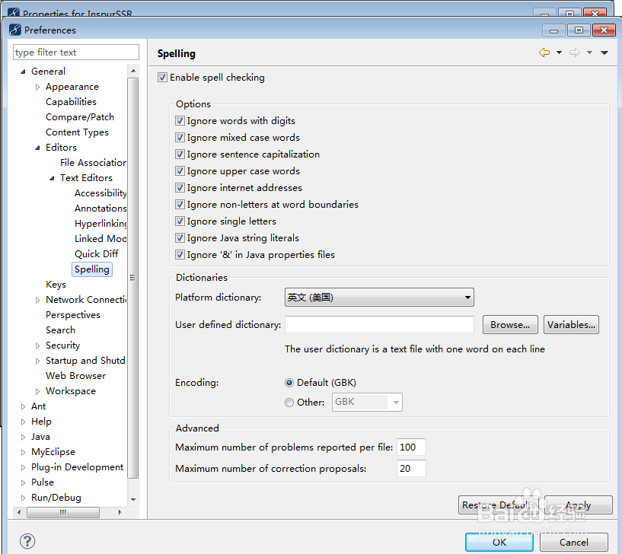The height and width of the screenshot is (554, 622).
Task: Click the forward navigation arrow icon
Action: coord(575,53)
